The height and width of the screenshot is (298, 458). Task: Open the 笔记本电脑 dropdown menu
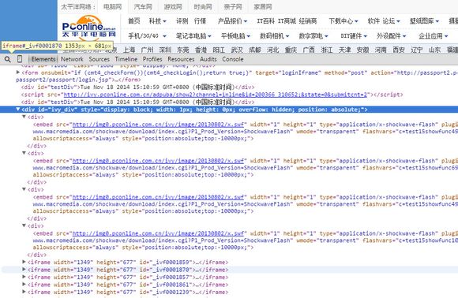(x=193, y=35)
